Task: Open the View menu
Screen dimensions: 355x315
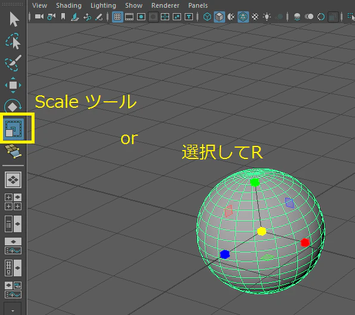Action: point(39,5)
